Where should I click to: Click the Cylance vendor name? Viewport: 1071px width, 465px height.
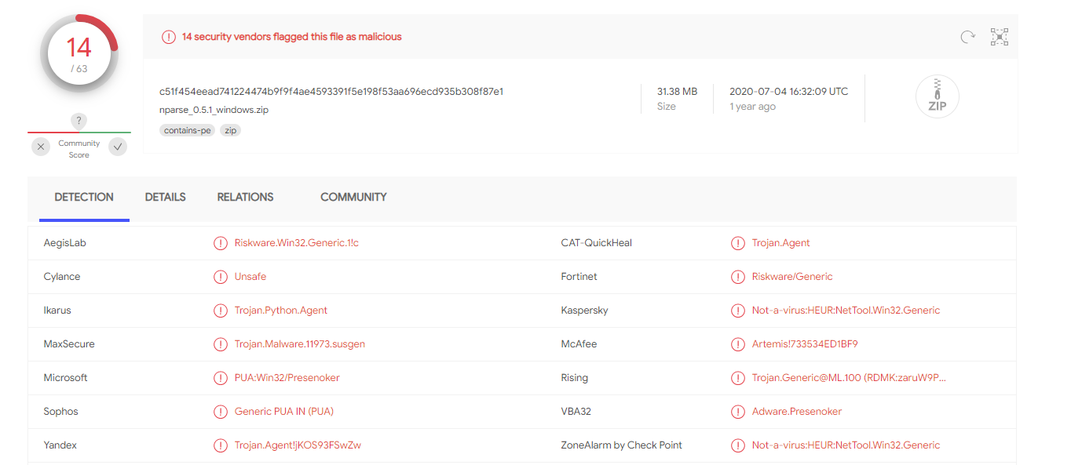62,277
